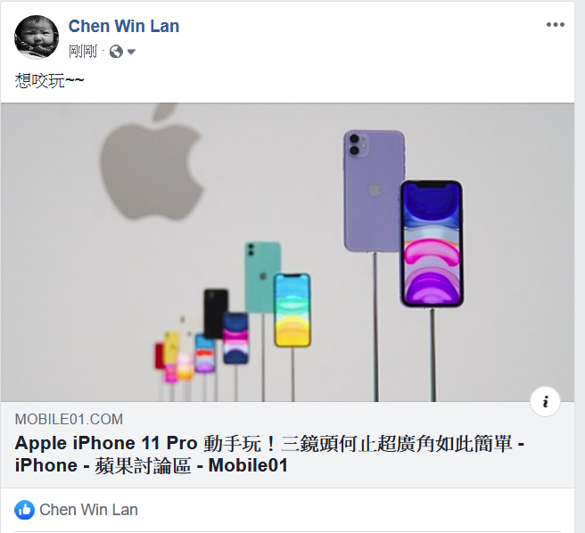Open the poster's baby profile picture
Image resolution: width=585 pixels, height=533 pixels.
tap(37, 37)
